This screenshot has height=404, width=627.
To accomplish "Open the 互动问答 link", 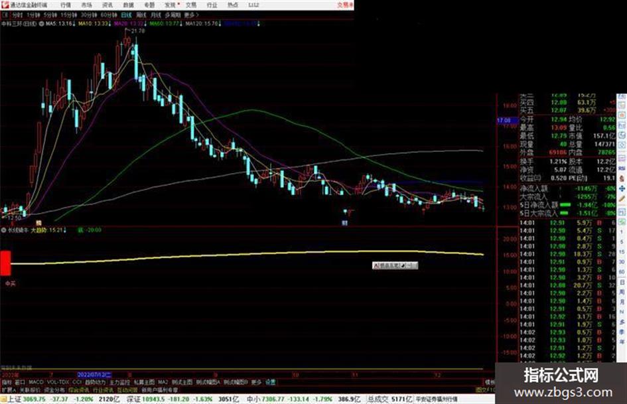I will 127,390.
